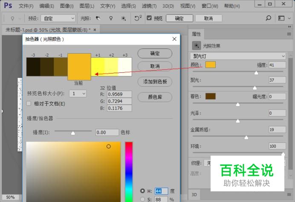This screenshot has width=295, height=202.
Task: Click the 当前 current color swatch
Action: 79,67
